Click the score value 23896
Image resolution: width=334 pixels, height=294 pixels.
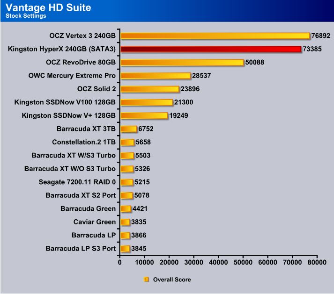pos(190,89)
